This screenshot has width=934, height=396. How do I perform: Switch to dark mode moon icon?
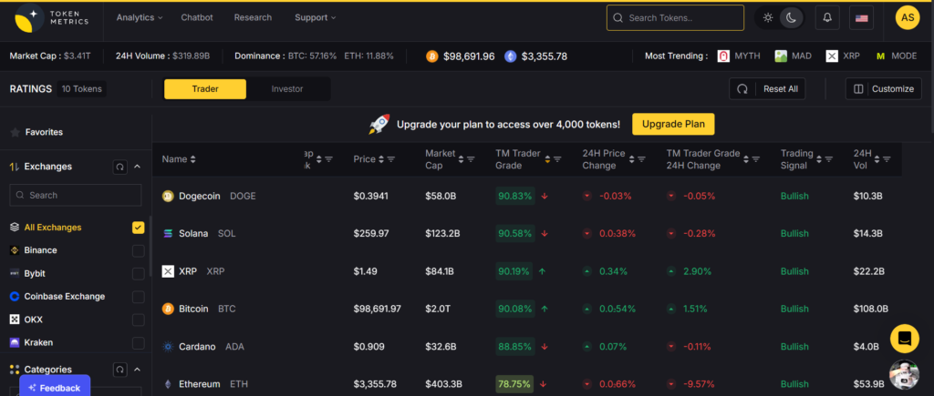point(791,18)
